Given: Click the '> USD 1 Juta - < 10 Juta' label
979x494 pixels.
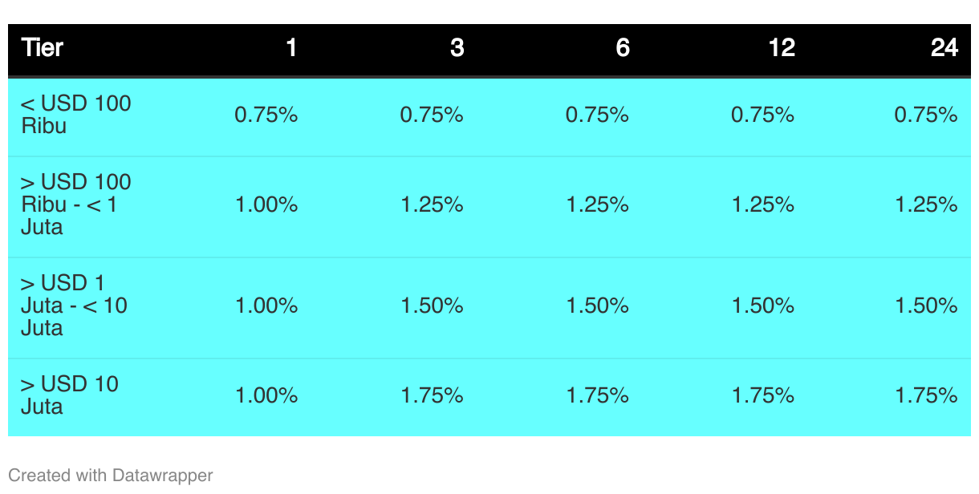Looking at the screenshot, I should (x=74, y=306).
